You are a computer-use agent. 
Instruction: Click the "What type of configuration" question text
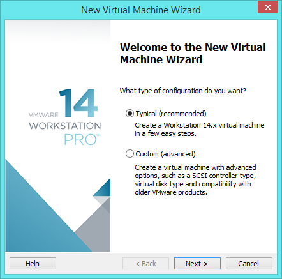182,91
